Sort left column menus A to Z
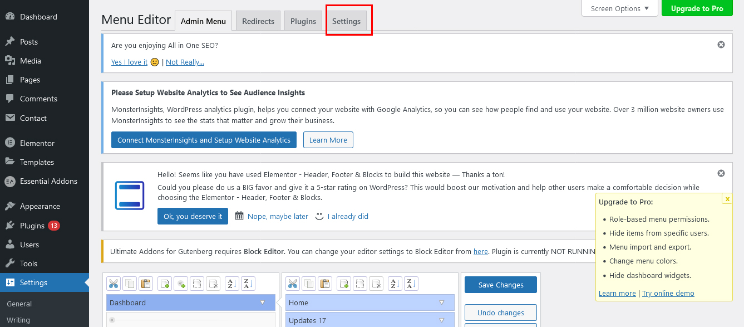 pos(232,284)
